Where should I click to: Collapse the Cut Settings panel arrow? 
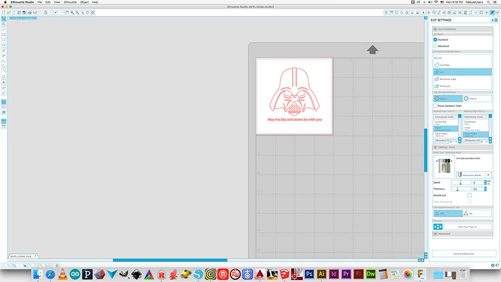click(492, 20)
